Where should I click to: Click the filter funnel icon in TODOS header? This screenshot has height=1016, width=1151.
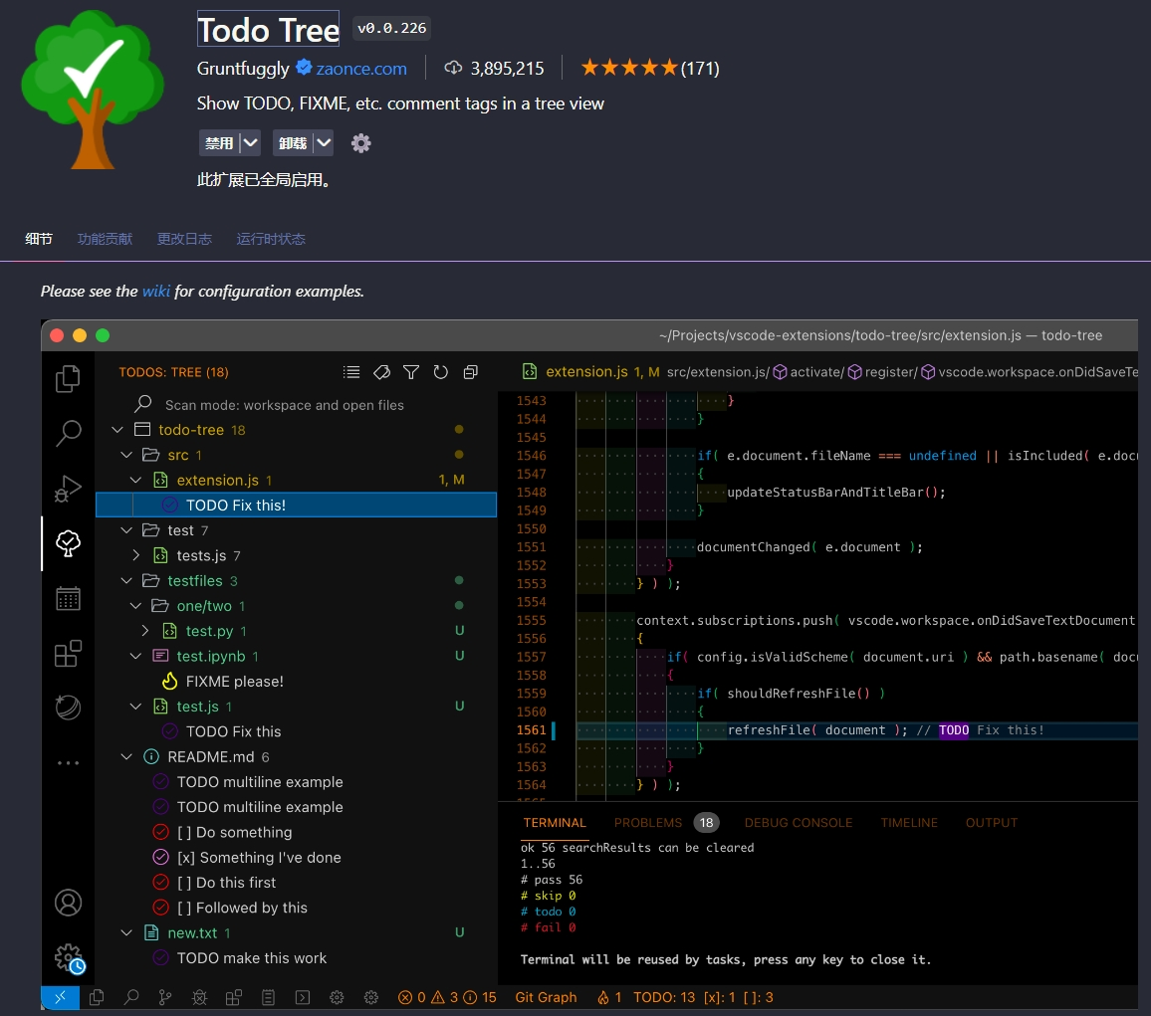click(410, 372)
